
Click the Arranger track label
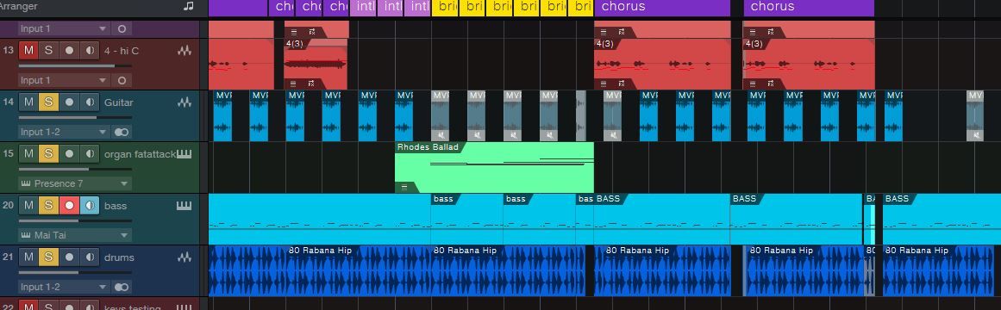17,6
